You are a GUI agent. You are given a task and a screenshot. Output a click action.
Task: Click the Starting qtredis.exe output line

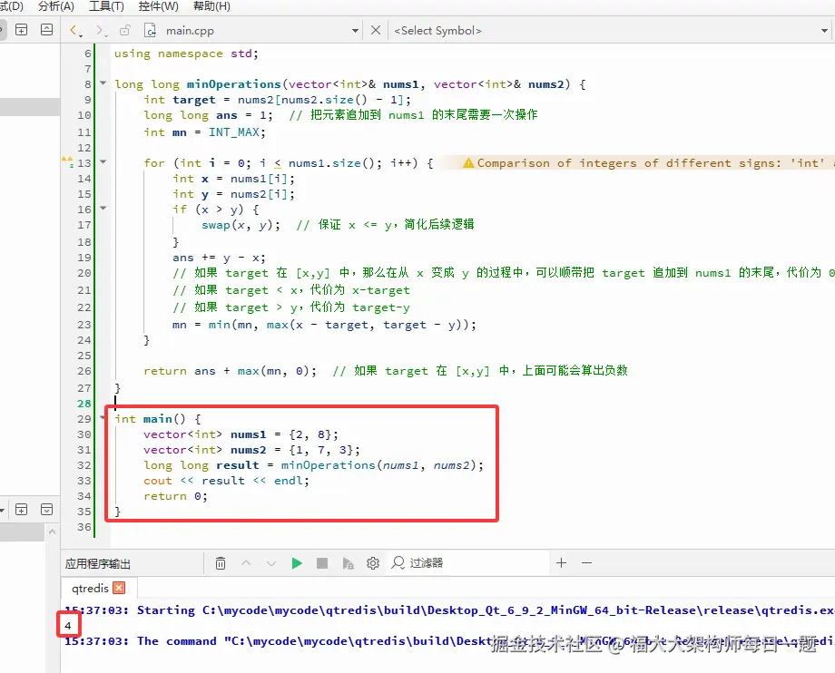(x=449, y=610)
